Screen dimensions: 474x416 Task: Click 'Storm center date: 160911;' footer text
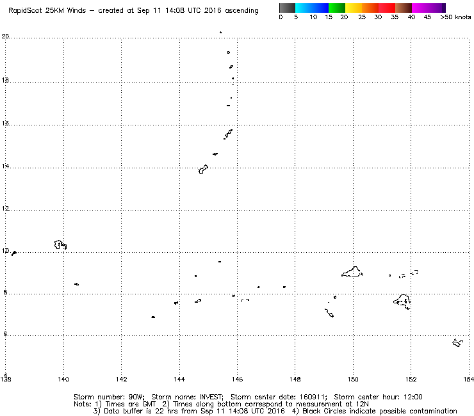pyautogui.click(x=279, y=397)
